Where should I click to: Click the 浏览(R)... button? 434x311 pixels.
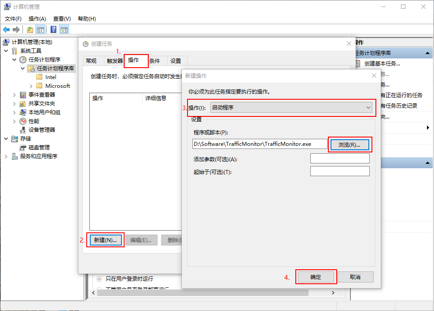pos(349,145)
